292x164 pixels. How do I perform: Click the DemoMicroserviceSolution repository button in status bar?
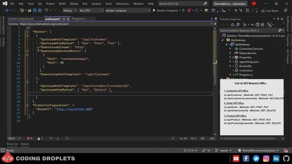[259, 150]
